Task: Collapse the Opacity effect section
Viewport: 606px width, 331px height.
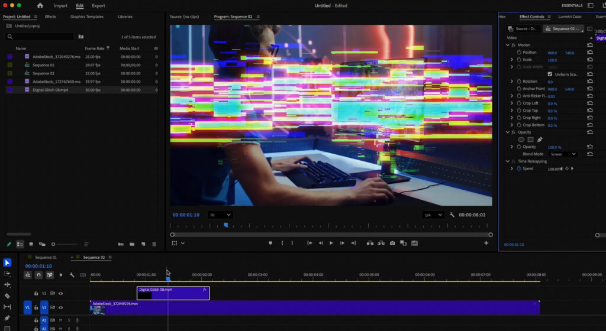Action: point(508,132)
